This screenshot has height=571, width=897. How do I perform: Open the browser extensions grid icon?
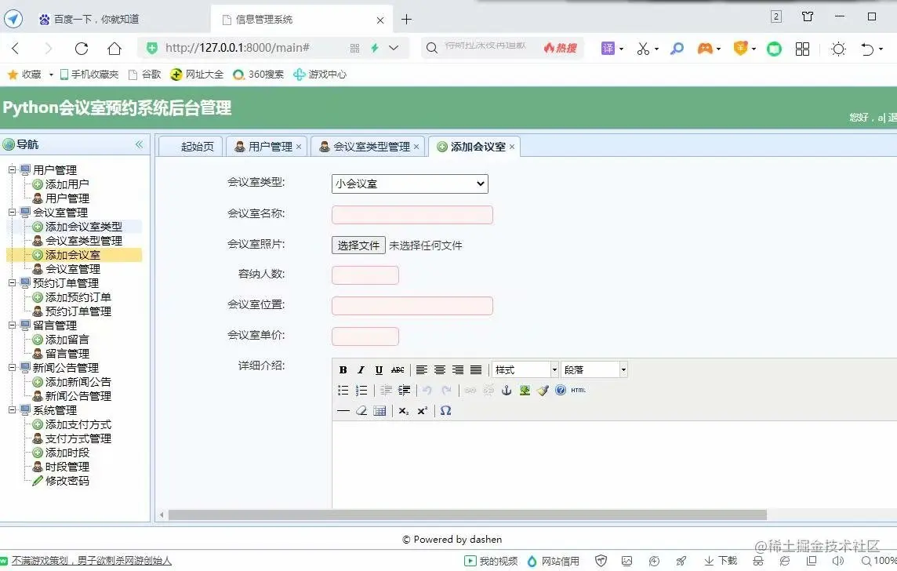pos(803,49)
